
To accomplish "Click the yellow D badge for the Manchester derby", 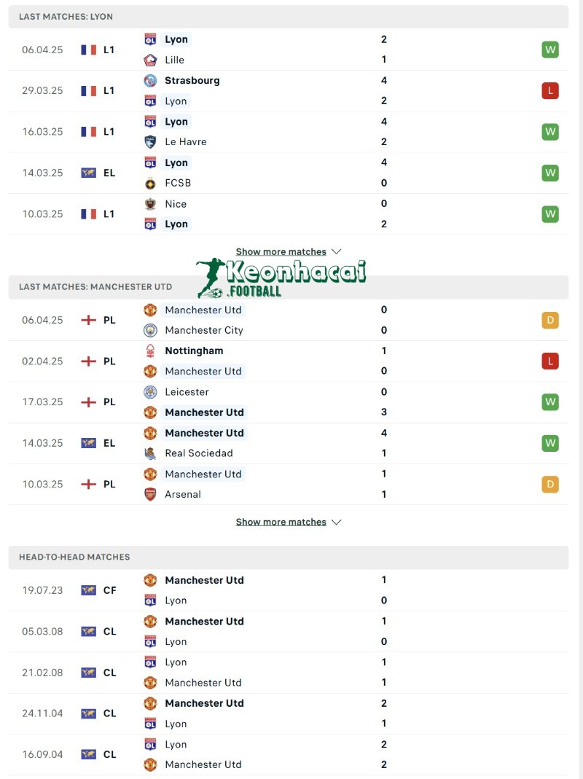I will coord(550,320).
